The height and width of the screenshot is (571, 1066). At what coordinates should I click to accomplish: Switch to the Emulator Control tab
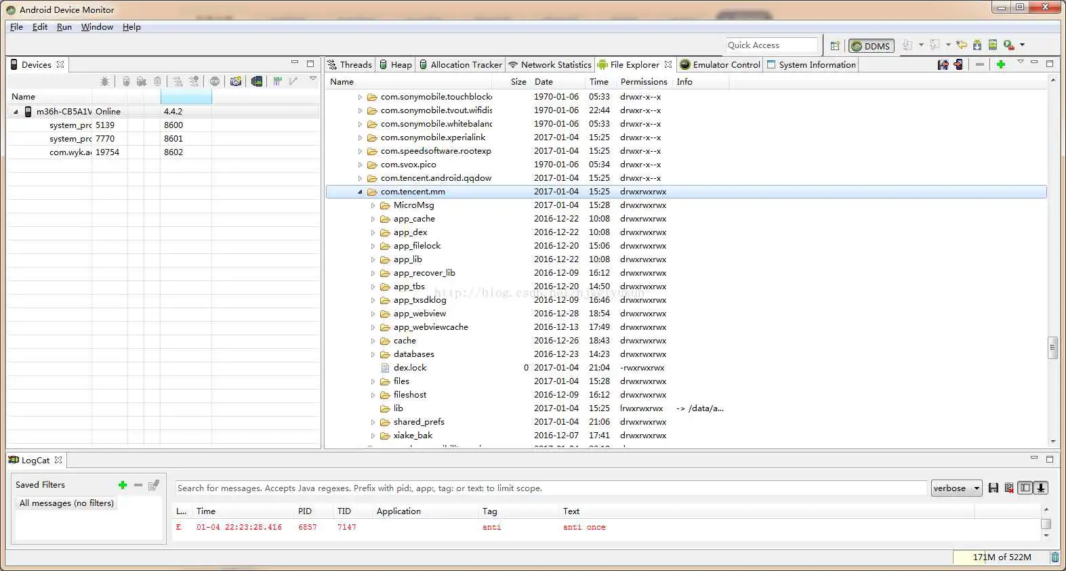pos(720,65)
